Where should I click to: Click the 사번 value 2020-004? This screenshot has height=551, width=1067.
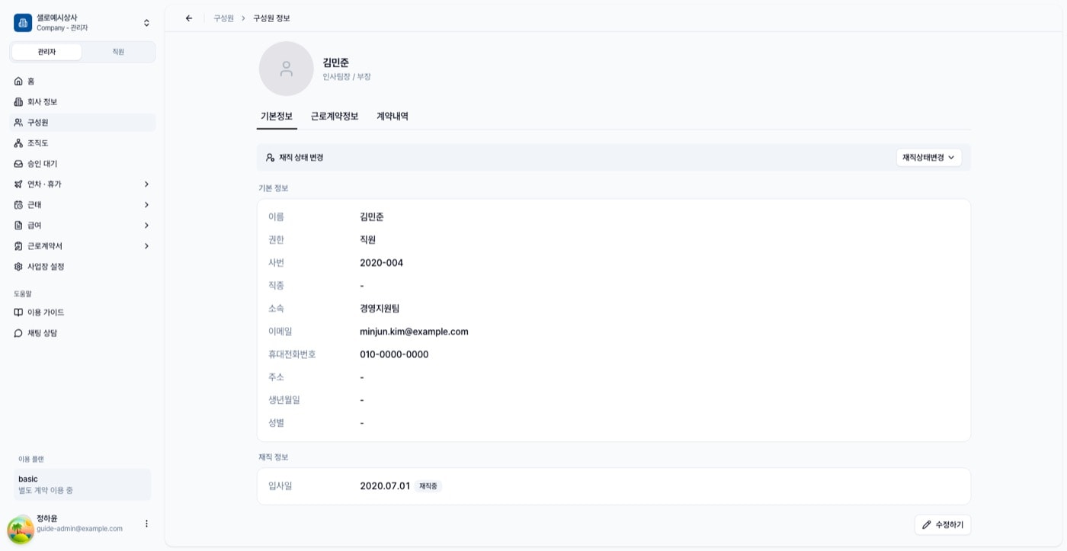tap(381, 263)
